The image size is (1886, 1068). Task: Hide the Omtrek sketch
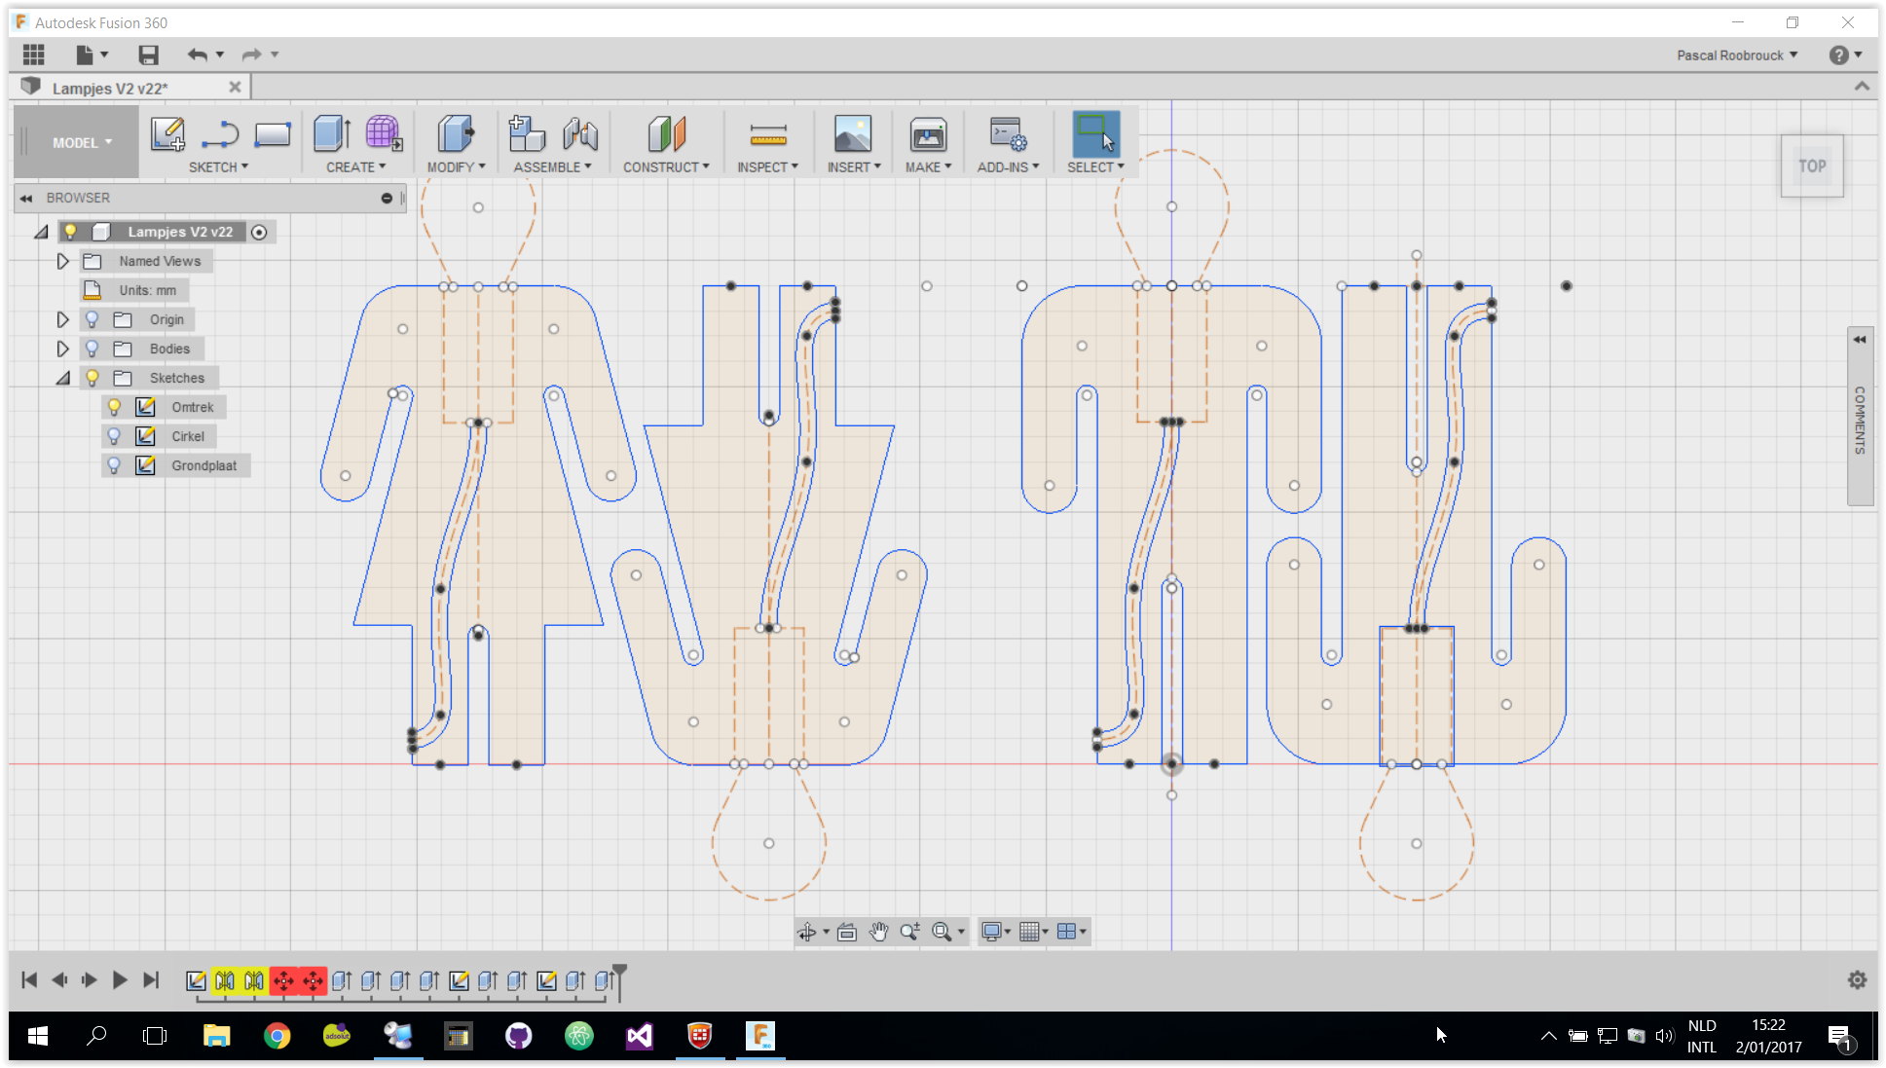coord(114,407)
